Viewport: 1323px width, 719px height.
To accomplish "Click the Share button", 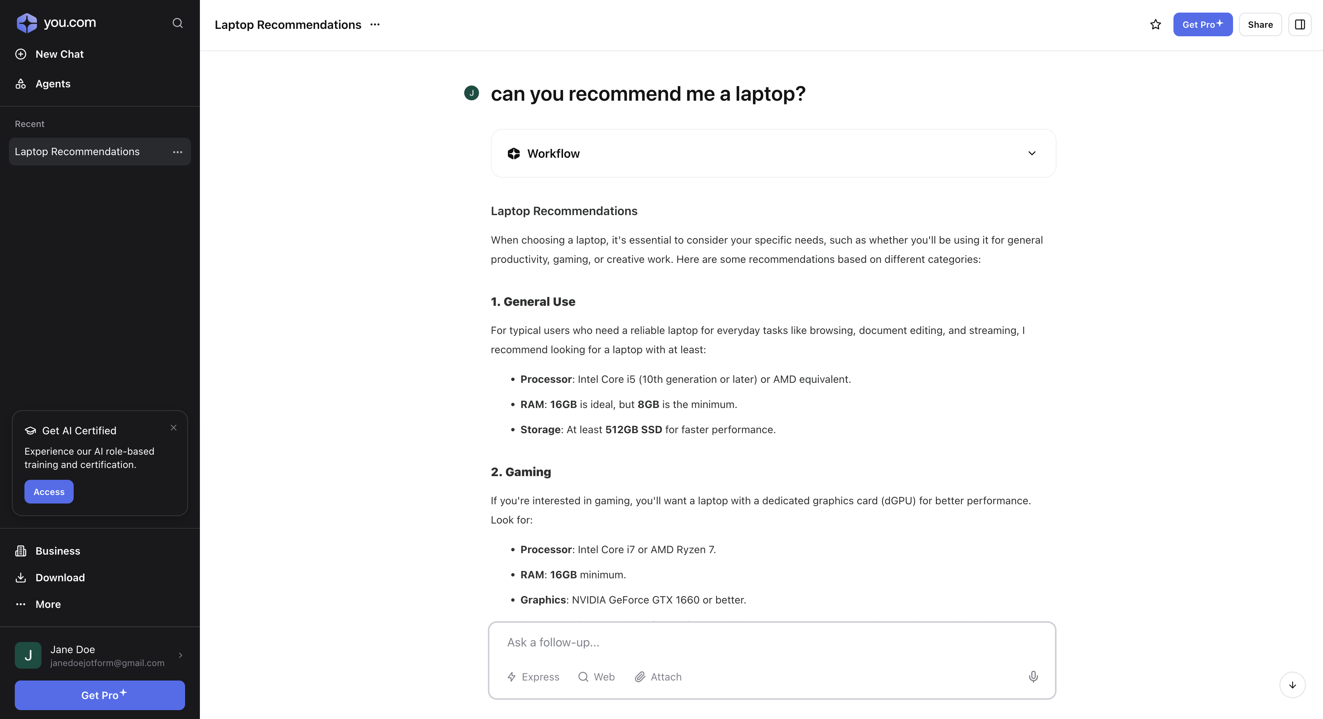I will coord(1260,25).
